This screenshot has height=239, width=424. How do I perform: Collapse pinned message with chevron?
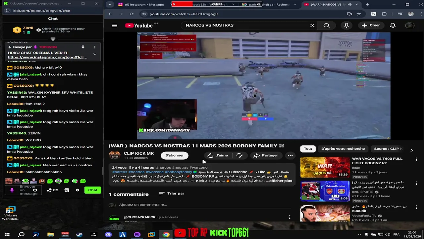pos(95,54)
